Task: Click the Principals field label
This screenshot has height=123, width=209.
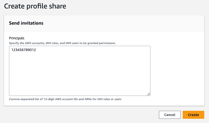Action: click(17, 38)
